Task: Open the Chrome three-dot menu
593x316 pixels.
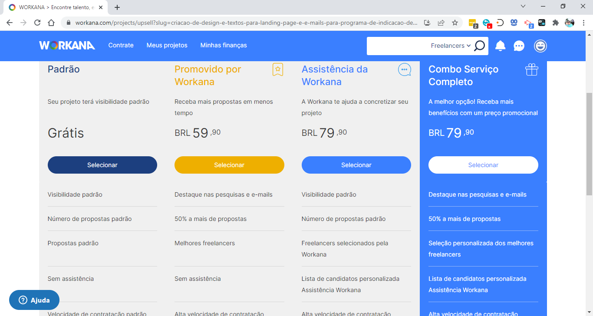Action: click(583, 23)
